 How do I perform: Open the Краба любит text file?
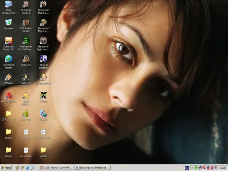point(43,134)
